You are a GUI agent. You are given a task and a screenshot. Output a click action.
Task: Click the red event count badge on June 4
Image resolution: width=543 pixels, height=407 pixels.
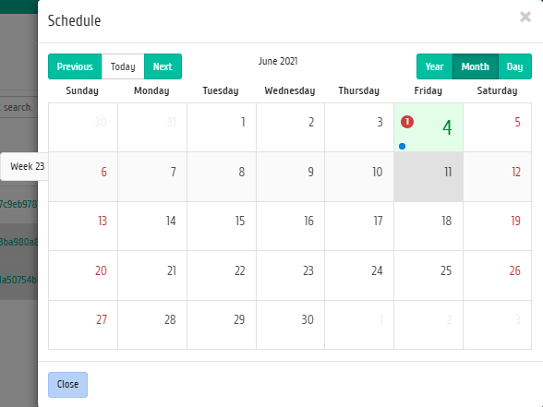(x=407, y=122)
